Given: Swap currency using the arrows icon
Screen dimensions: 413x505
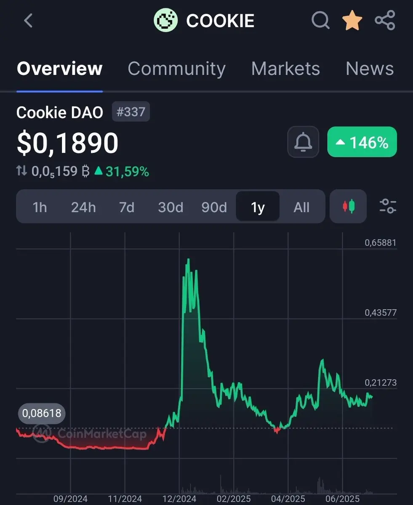Looking at the screenshot, I should 21,171.
